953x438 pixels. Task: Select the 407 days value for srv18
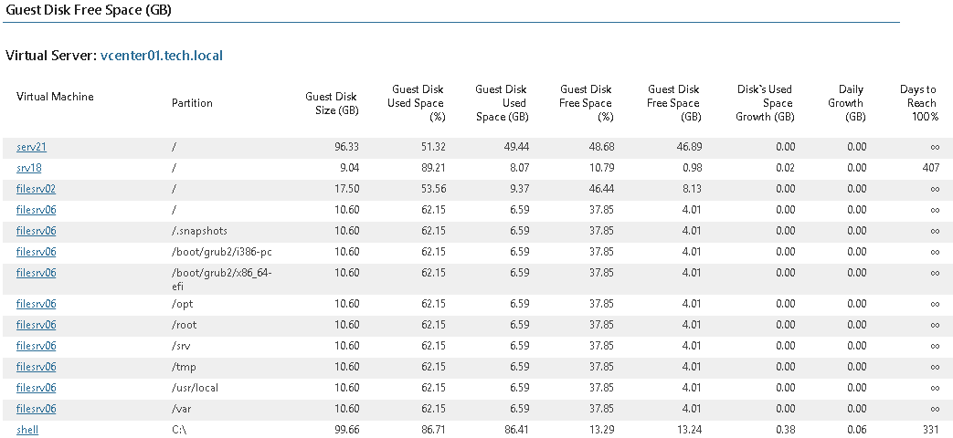tap(930, 168)
